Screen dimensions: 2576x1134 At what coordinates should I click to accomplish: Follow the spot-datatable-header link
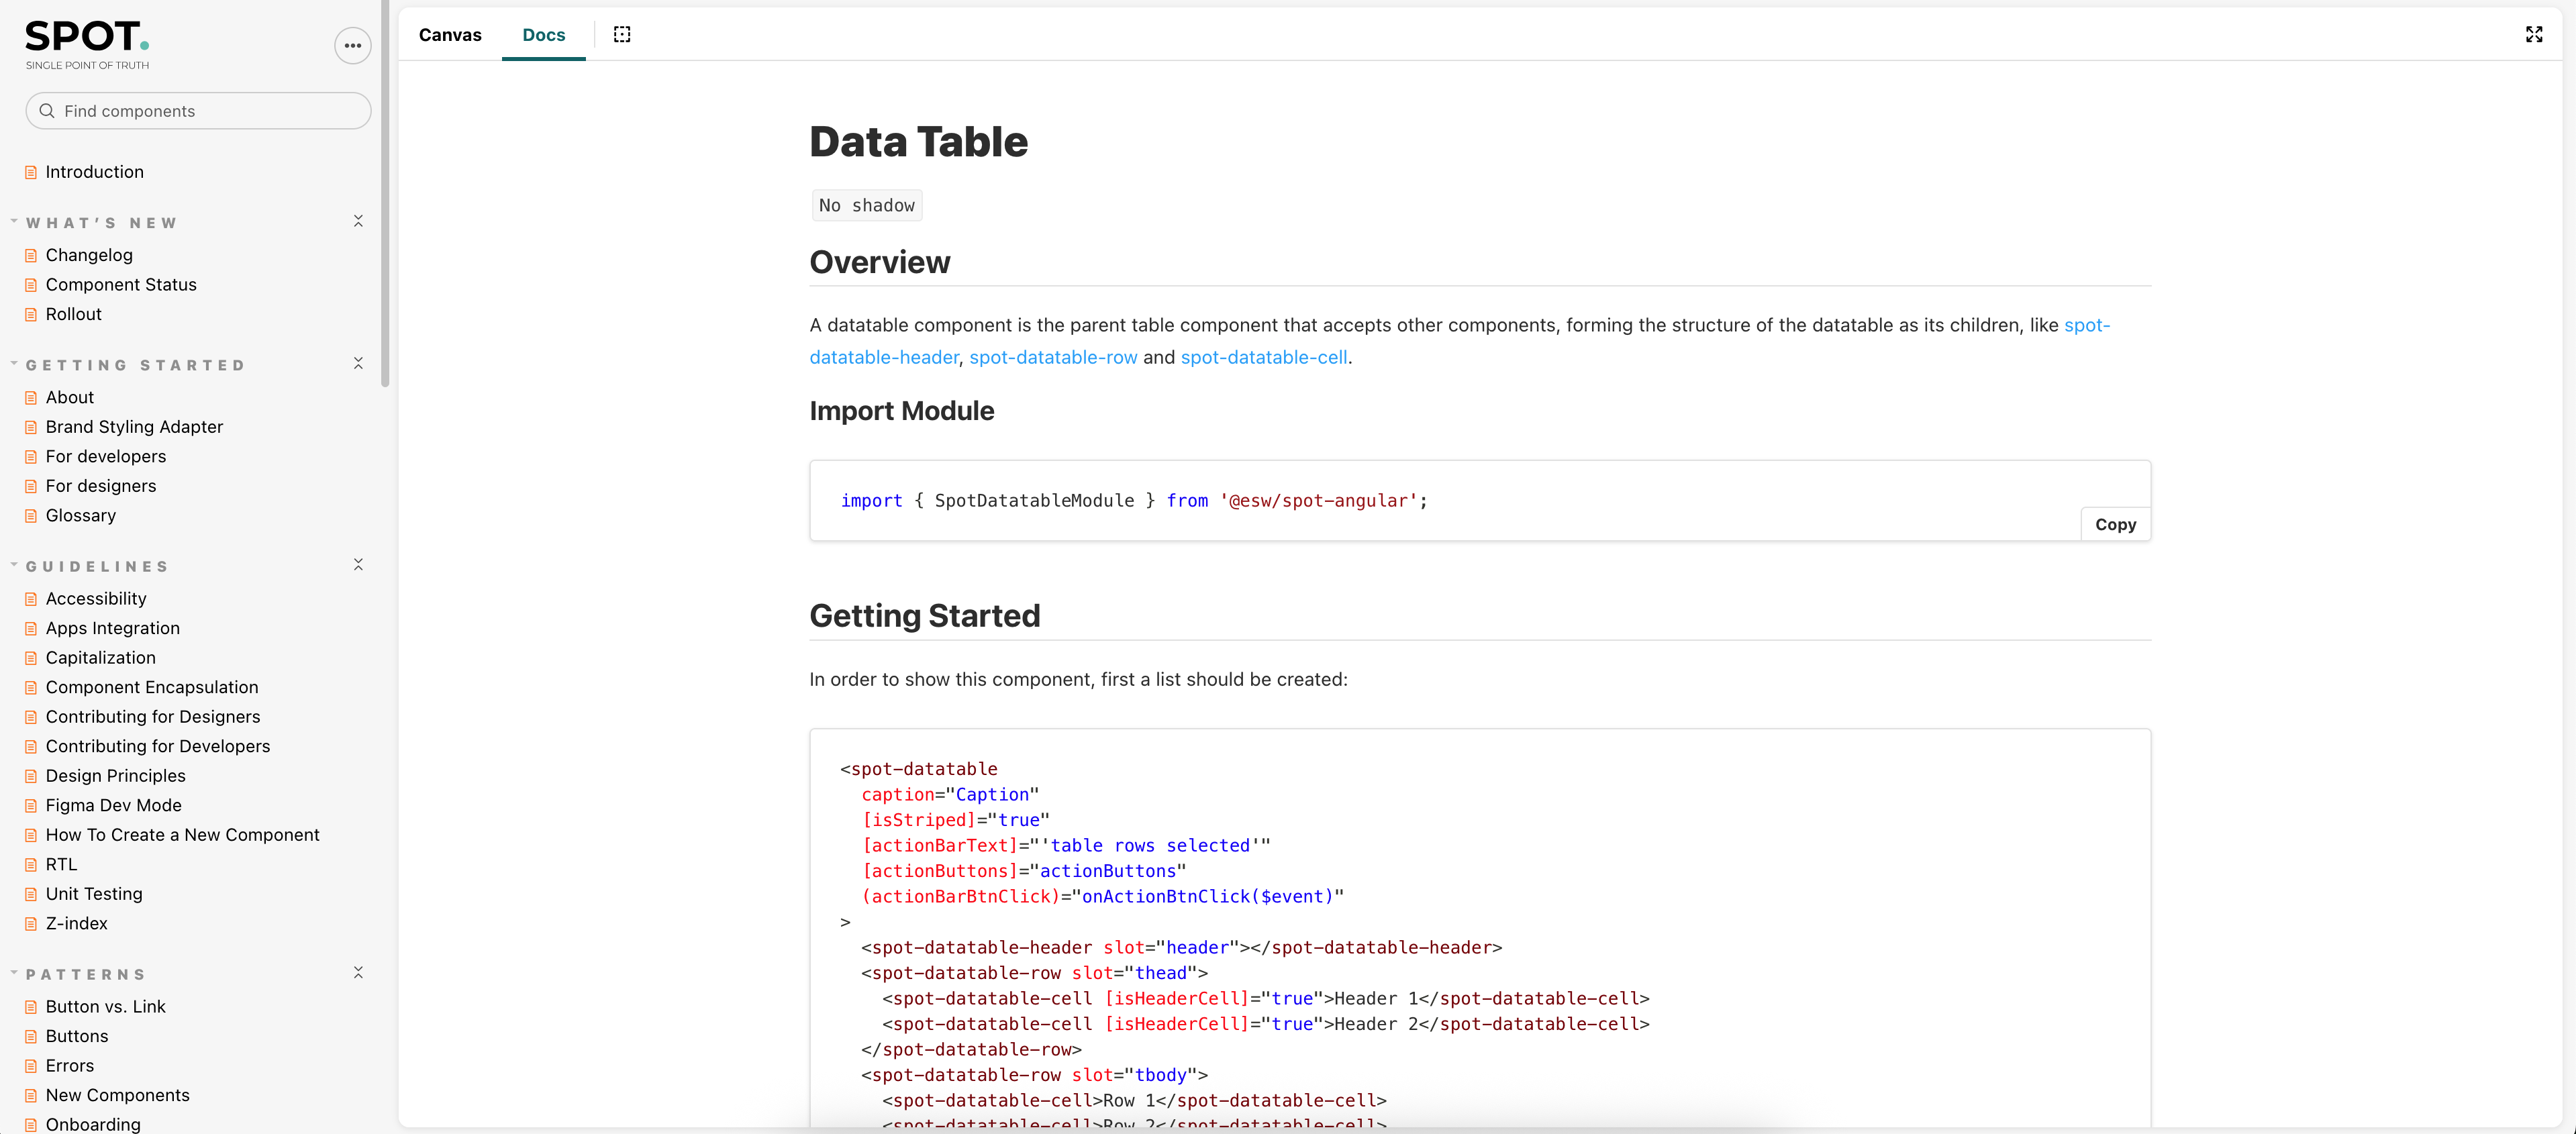pos(884,357)
